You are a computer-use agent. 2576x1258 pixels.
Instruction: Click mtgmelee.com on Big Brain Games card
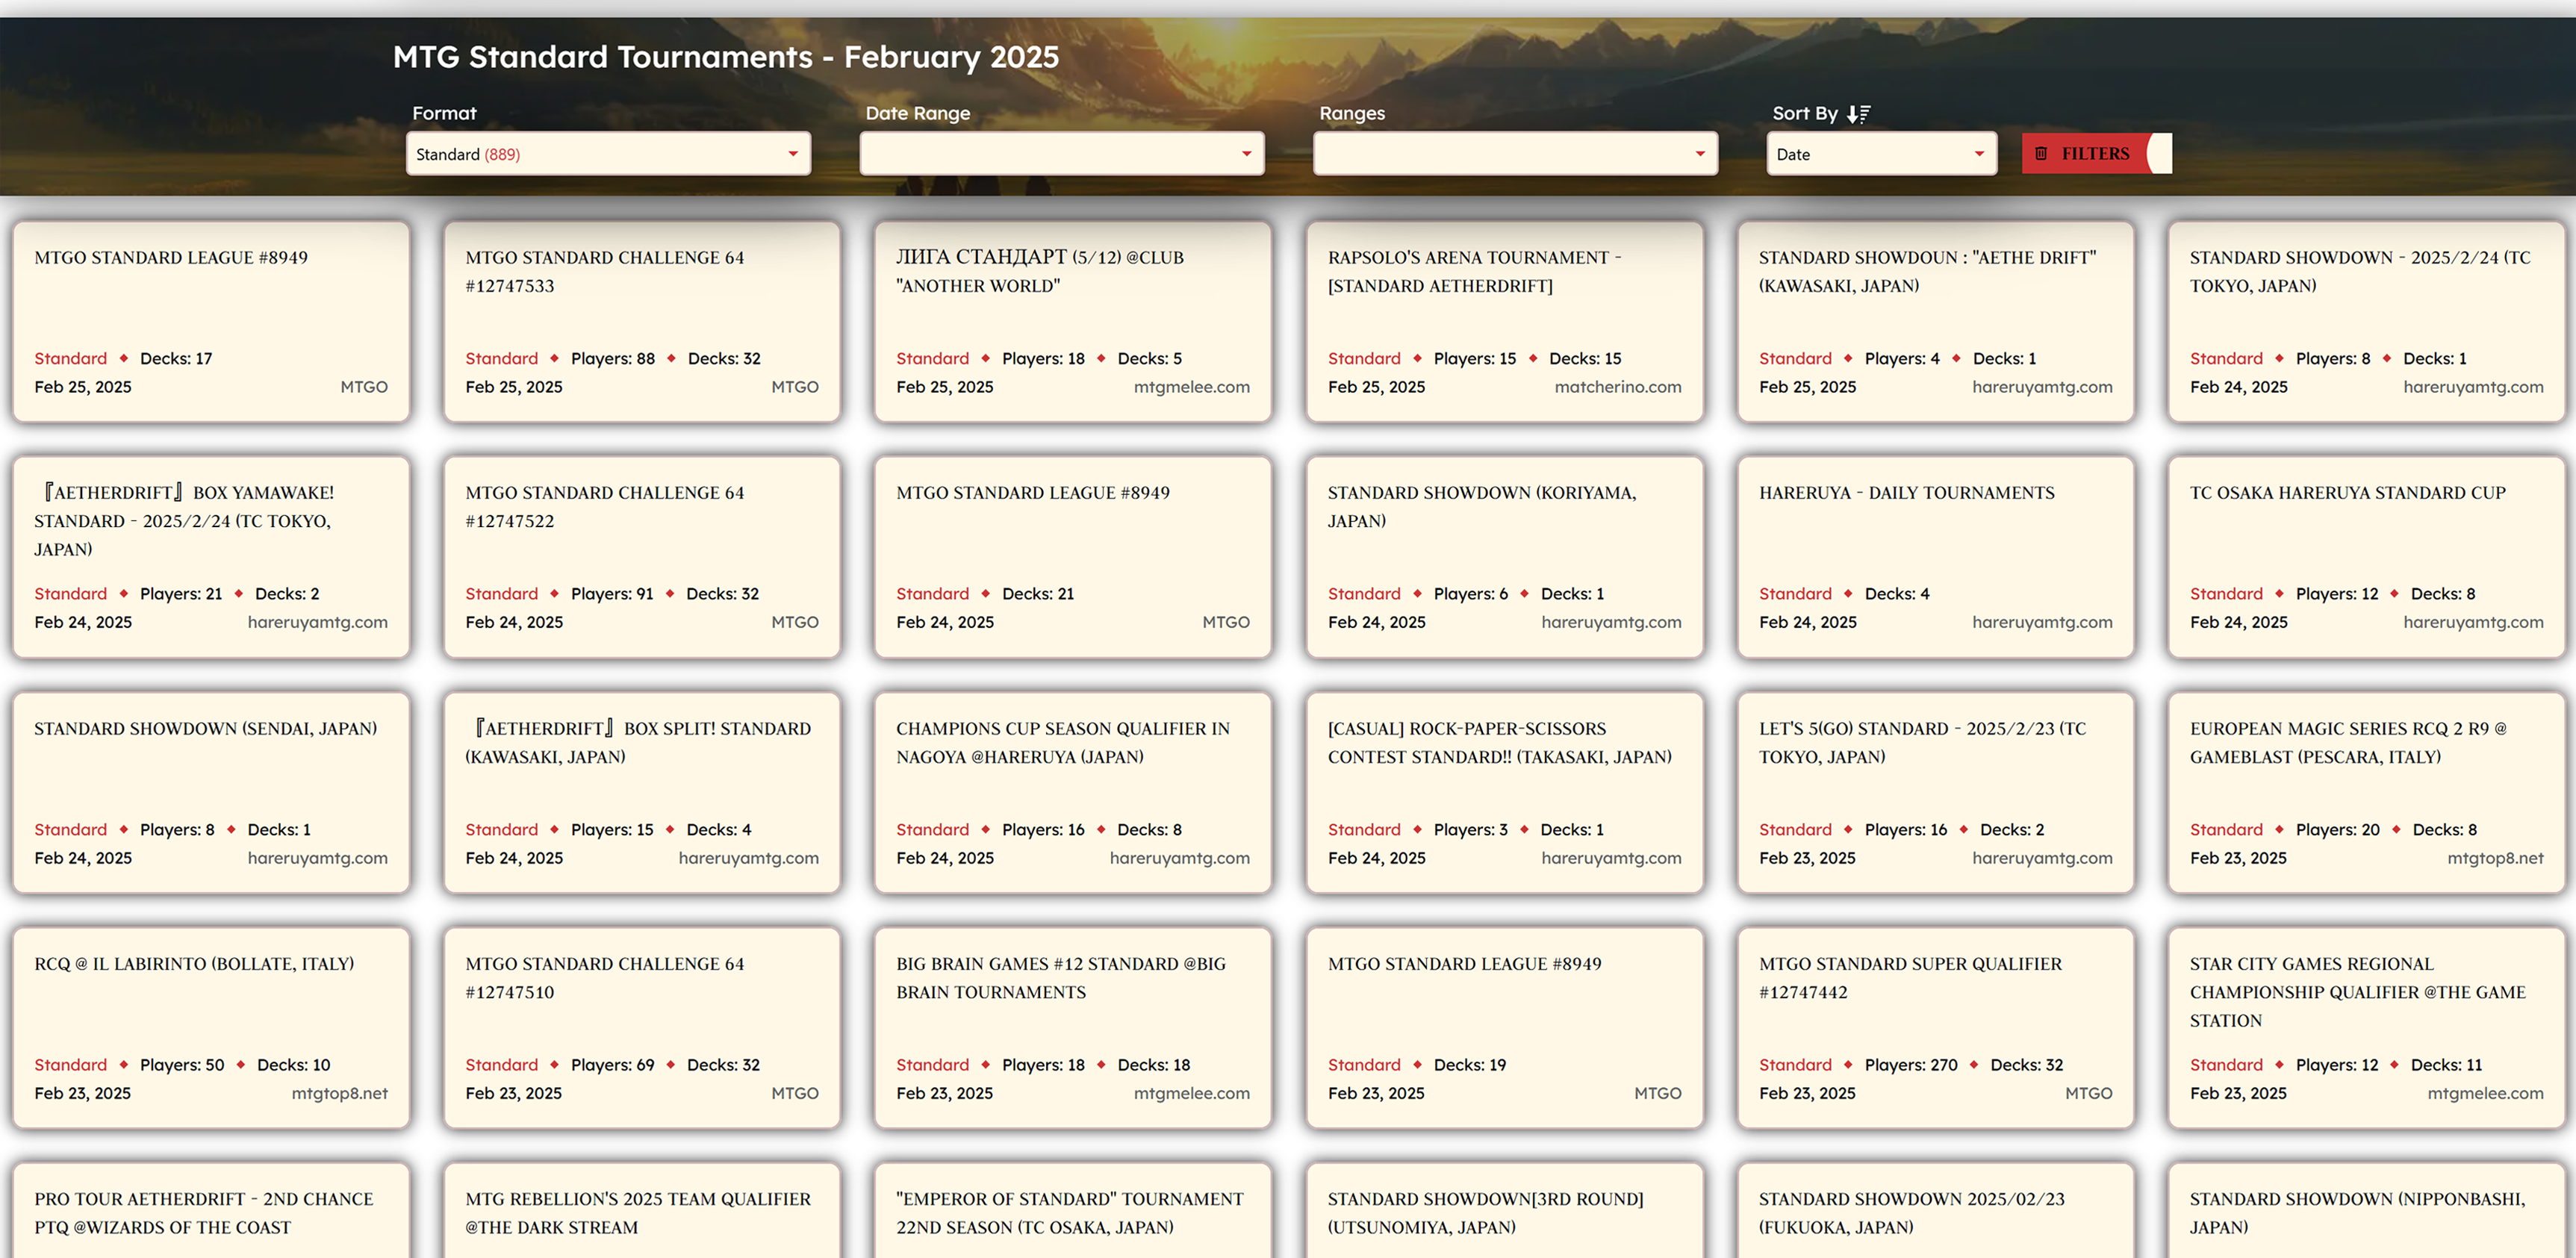tap(1191, 1093)
